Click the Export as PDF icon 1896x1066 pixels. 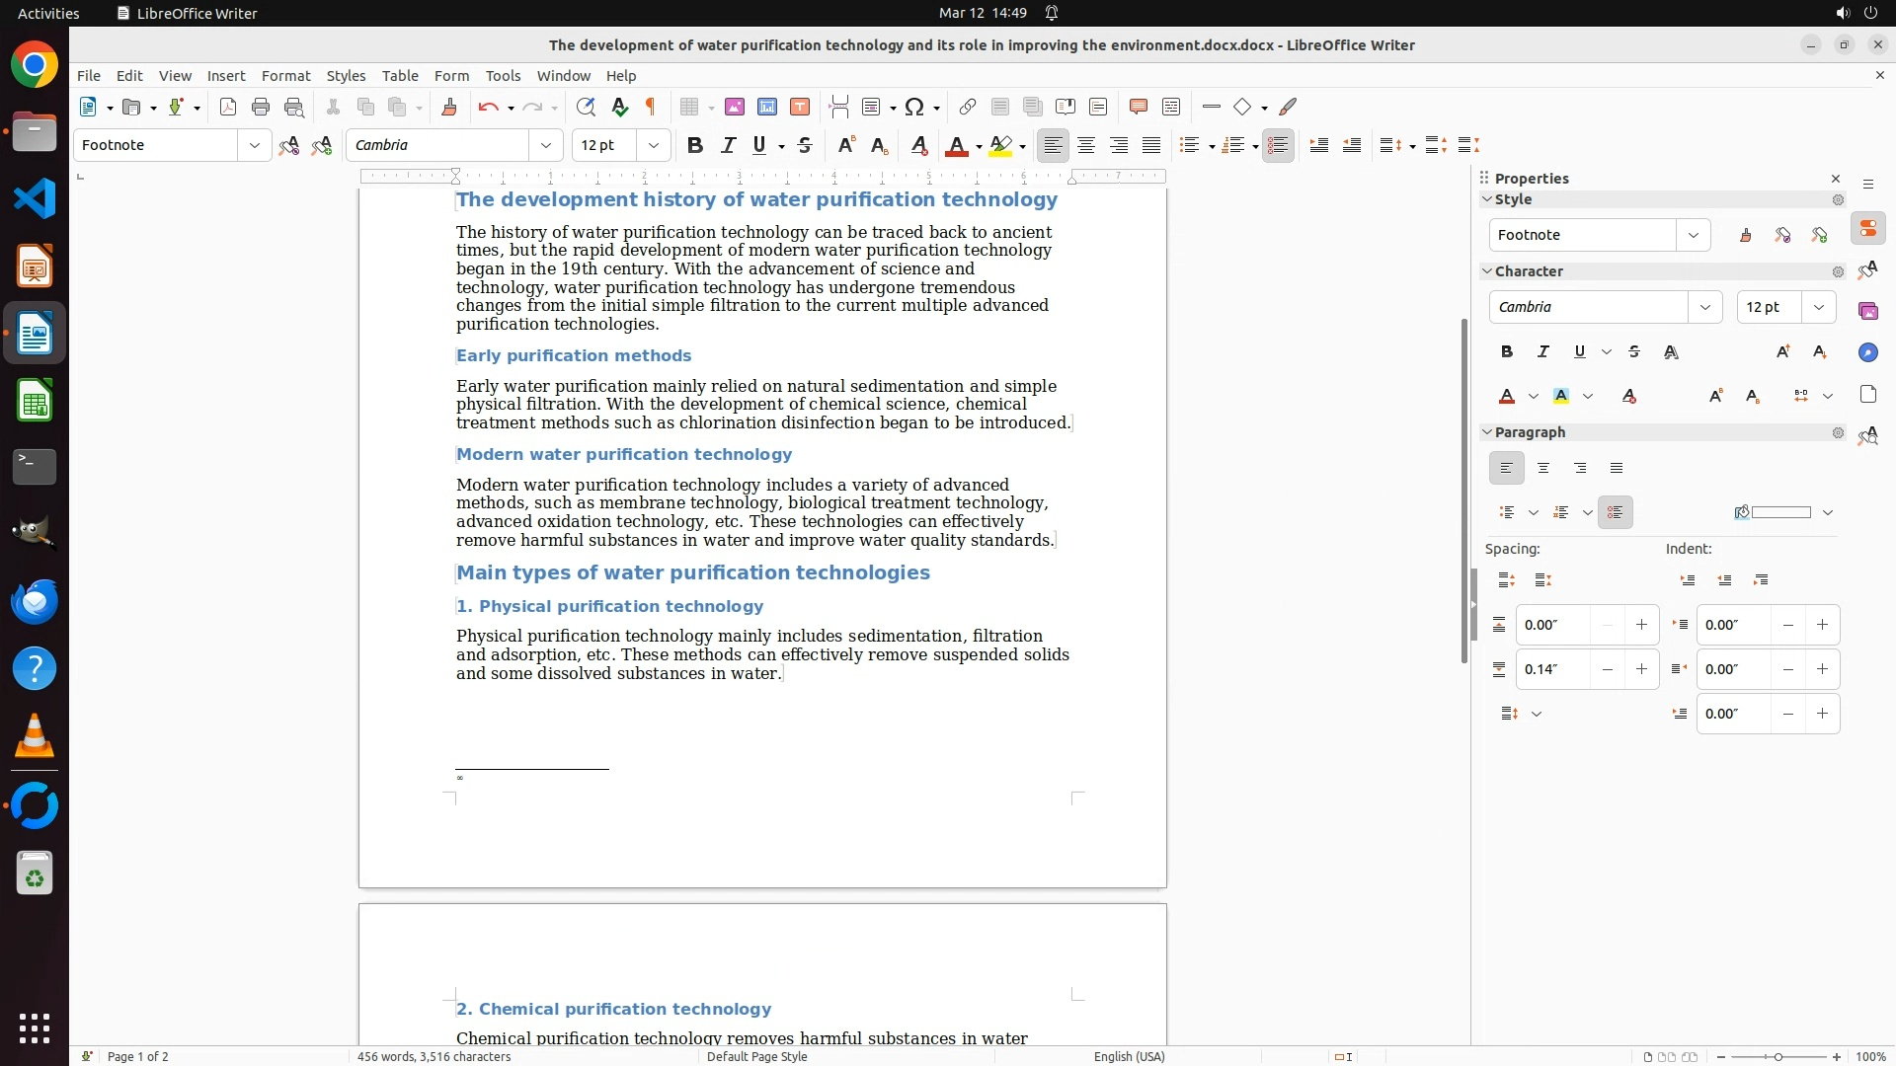[228, 108]
